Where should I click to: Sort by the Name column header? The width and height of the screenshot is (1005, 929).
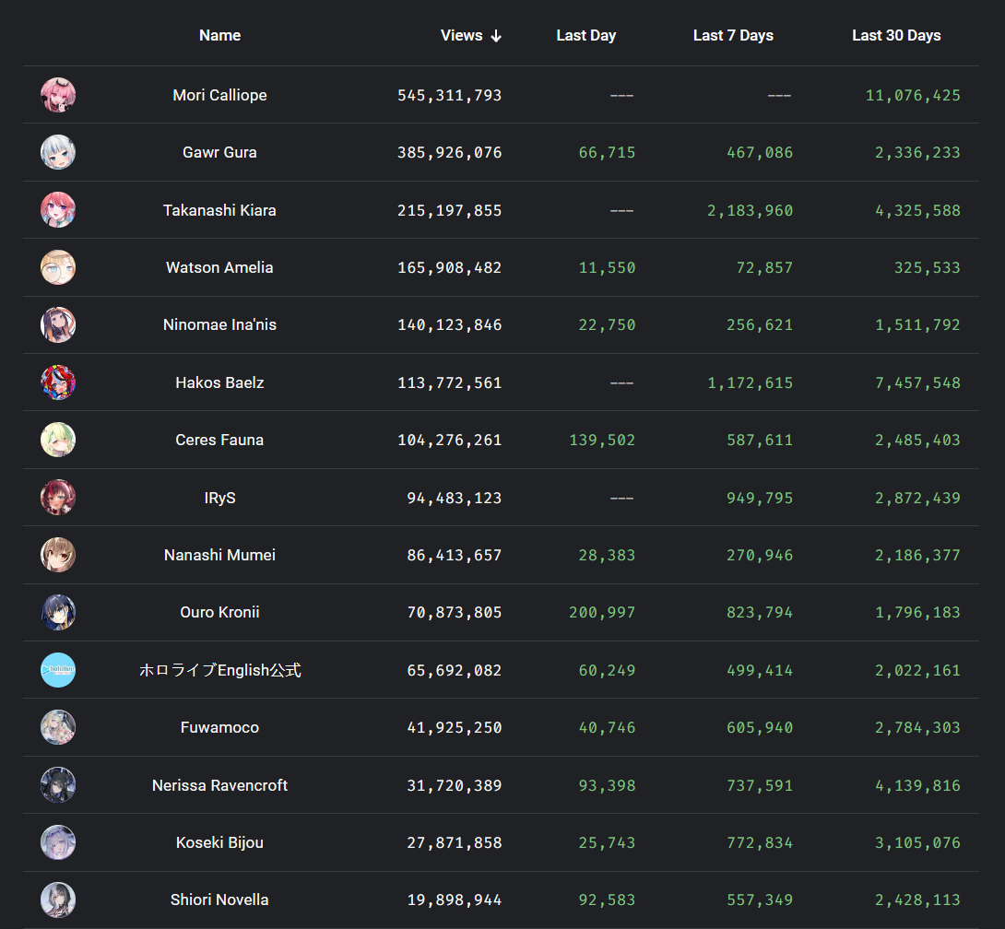pos(219,35)
